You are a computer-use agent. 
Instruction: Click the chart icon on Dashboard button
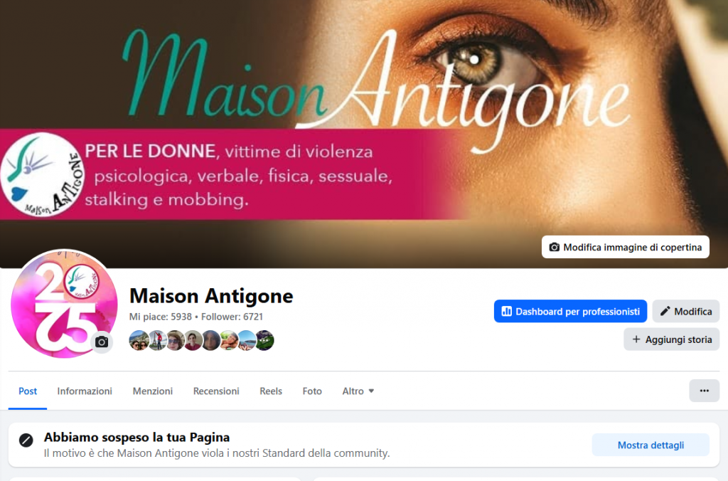tap(506, 312)
